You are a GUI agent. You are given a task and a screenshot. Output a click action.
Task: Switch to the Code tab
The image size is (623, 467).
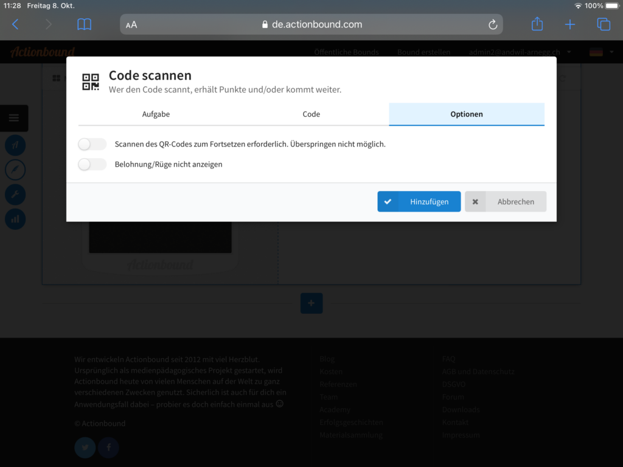tap(311, 114)
